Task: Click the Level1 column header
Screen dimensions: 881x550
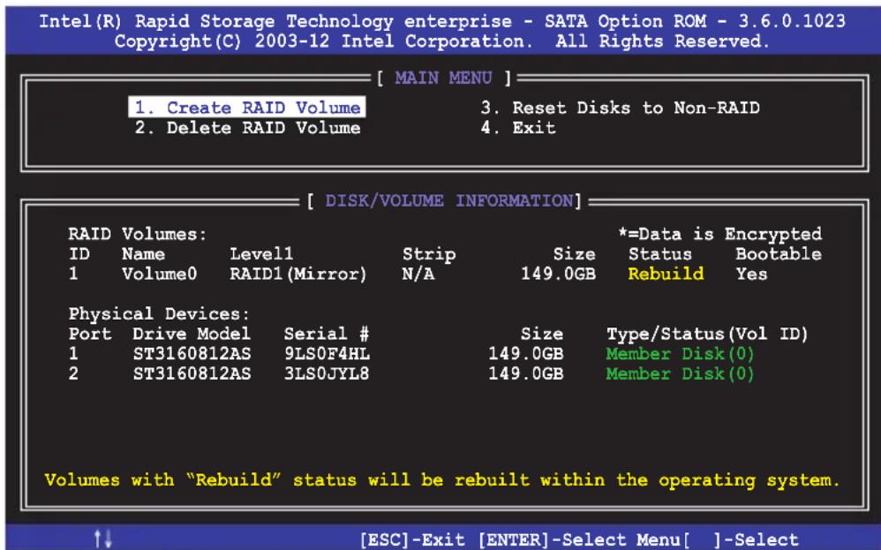Action: (261, 254)
